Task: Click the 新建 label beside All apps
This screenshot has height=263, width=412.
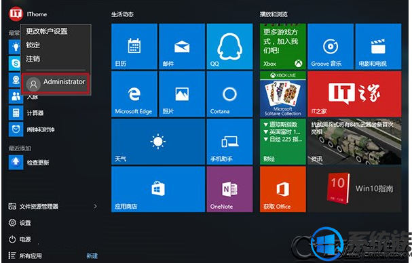Action: [92, 256]
